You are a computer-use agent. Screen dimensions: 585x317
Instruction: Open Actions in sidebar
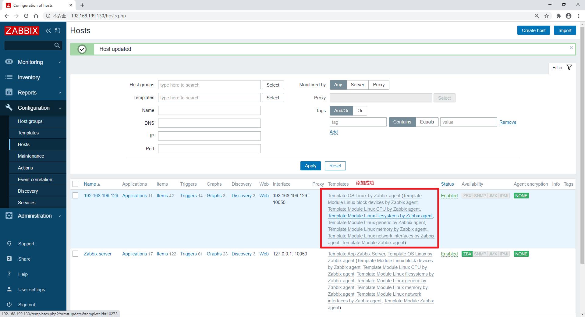pyautogui.click(x=25, y=168)
